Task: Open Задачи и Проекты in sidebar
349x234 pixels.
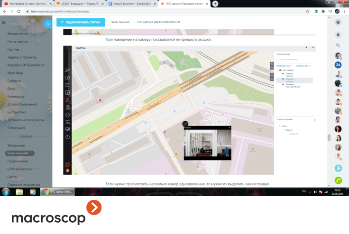Action: 22,57
